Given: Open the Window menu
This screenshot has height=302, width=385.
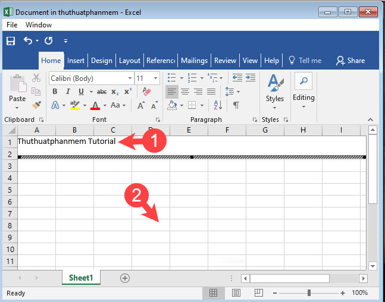Looking at the screenshot, I should pyautogui.click(x=39, y=25).
